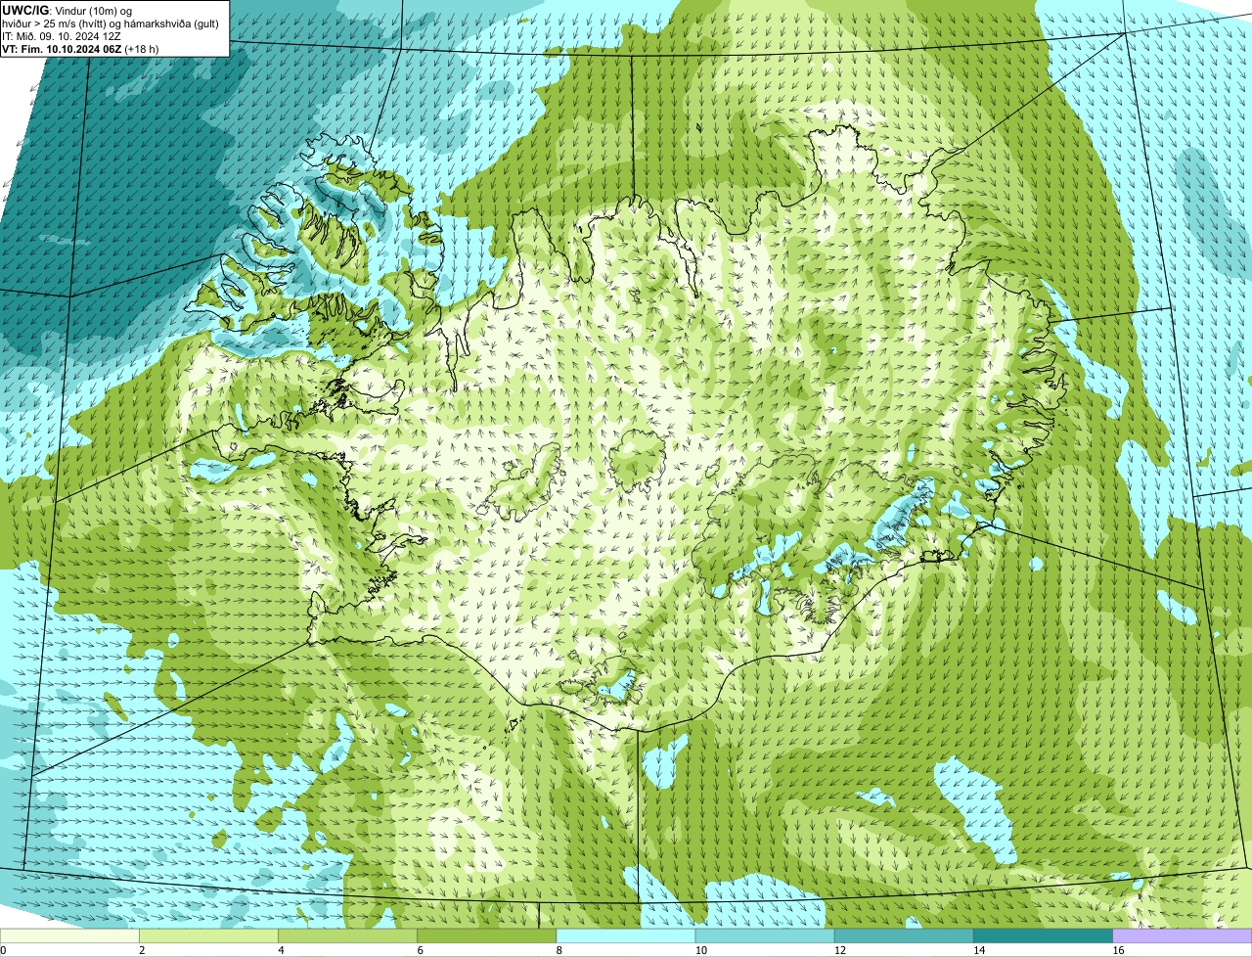
Task: Click the "VT: Fim. 10.10.2024 06Z (+18 h)" line
Action: coord(80,48)
